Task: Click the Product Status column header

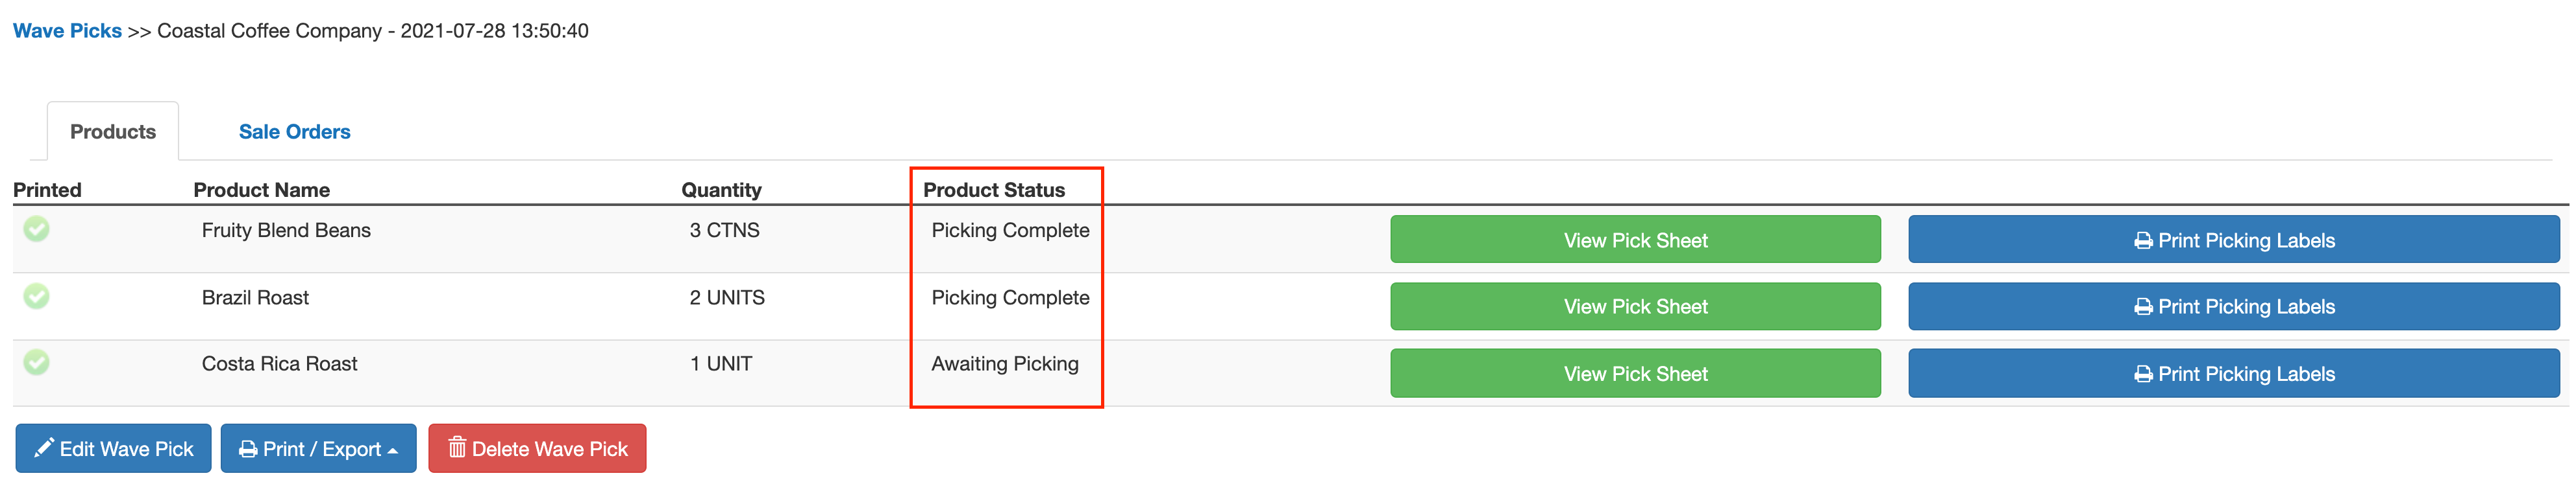Action: (994, 190)
